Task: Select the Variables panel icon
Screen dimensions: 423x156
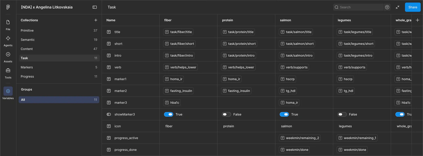Action: 8,91
